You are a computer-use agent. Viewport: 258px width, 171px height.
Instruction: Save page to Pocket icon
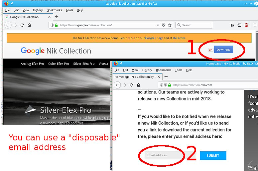coord(164,25)
